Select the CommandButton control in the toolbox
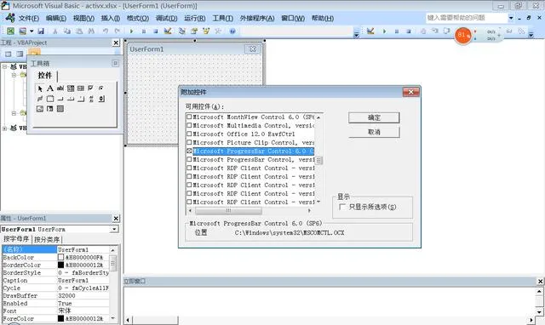 pyautogui.click(x=60, y=99)
